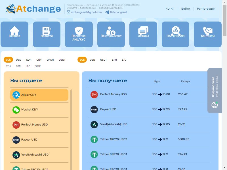
Task: Click the Atchange logo
Action: point(33,9)
